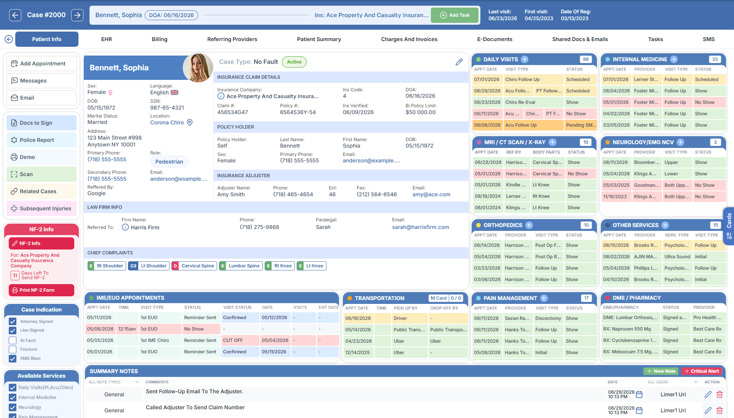734x418 pixels.
Task: Add a new Pain Management entry
Action: tap(544, 298)
